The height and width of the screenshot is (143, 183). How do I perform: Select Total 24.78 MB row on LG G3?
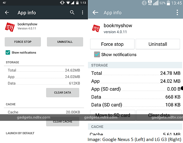[x=136, y=73]
